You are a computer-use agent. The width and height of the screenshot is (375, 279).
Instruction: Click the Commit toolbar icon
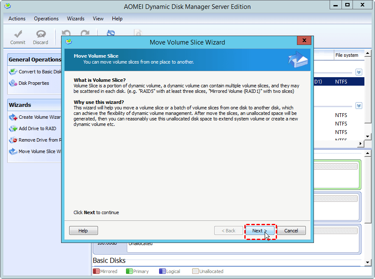(18, 34)
